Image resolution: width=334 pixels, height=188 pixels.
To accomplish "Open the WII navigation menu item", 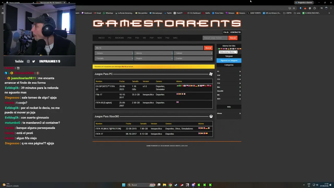I will pos(144,38).
